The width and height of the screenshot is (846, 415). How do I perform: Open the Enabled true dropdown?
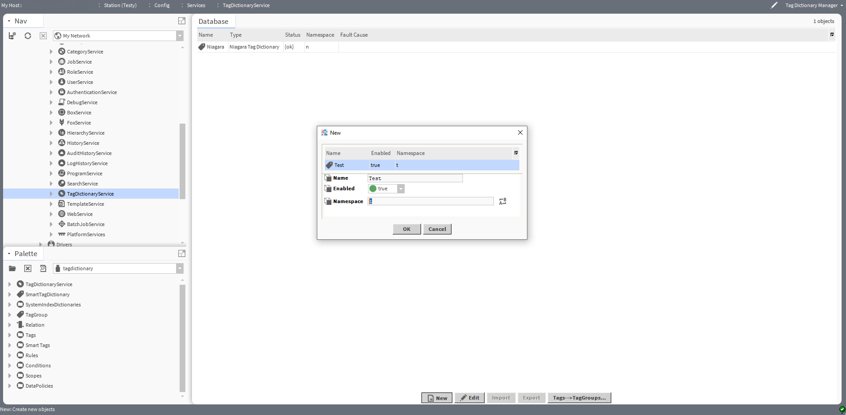[x=401, y=189]
